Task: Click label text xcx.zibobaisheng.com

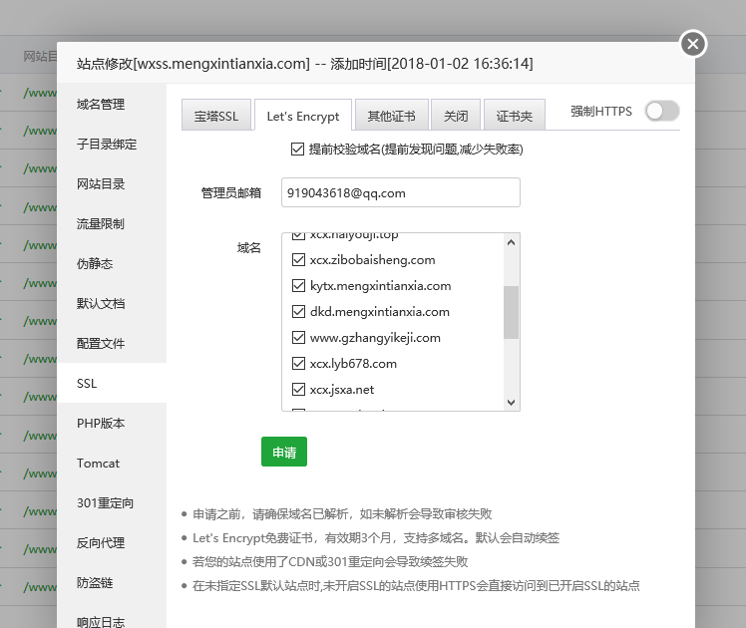Action: pos(373,260)
